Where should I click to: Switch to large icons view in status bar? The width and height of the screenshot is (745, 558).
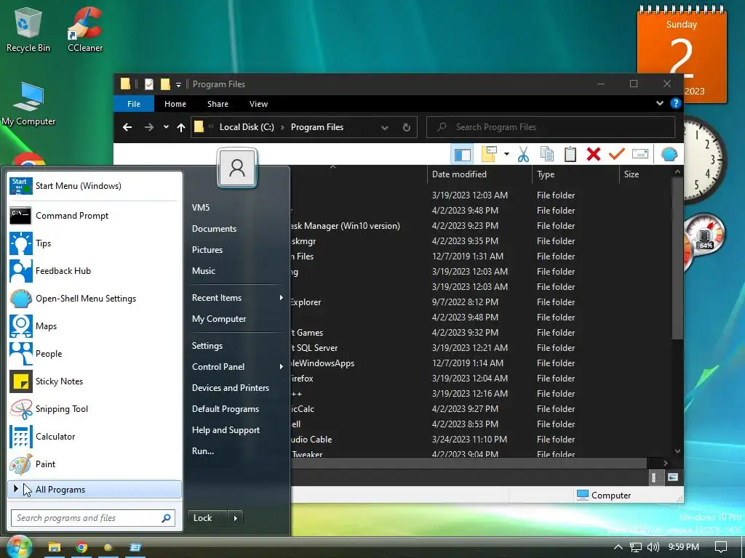[x=672, y=477]
